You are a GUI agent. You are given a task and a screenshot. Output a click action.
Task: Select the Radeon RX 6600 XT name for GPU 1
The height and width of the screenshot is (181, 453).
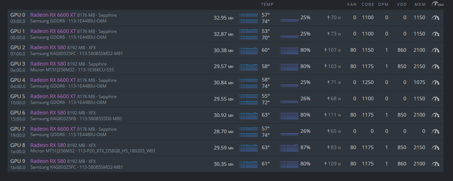[x=53, y=31]
